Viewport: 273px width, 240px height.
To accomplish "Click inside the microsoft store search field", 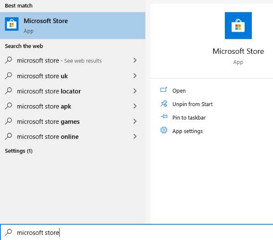I will (137, 232).
